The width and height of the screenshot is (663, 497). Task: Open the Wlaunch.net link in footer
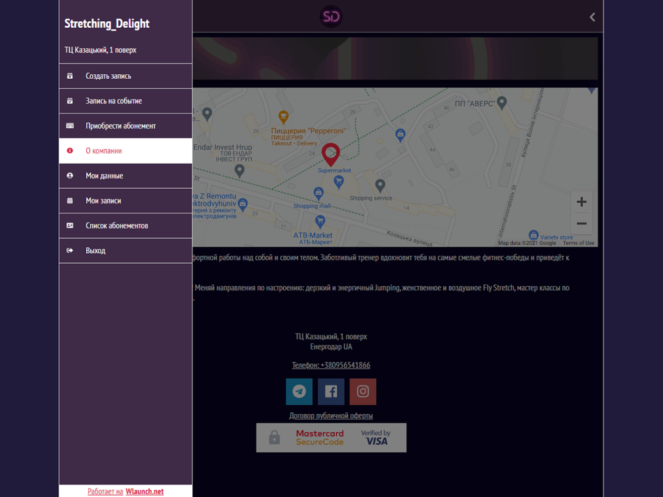tap(145, 492)
